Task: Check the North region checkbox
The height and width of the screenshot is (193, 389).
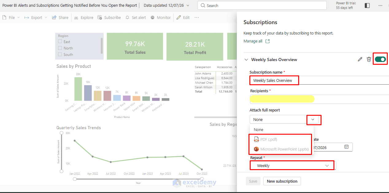Action: [60, 48]
